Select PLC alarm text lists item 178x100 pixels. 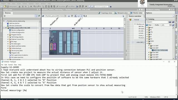point(16,57)
